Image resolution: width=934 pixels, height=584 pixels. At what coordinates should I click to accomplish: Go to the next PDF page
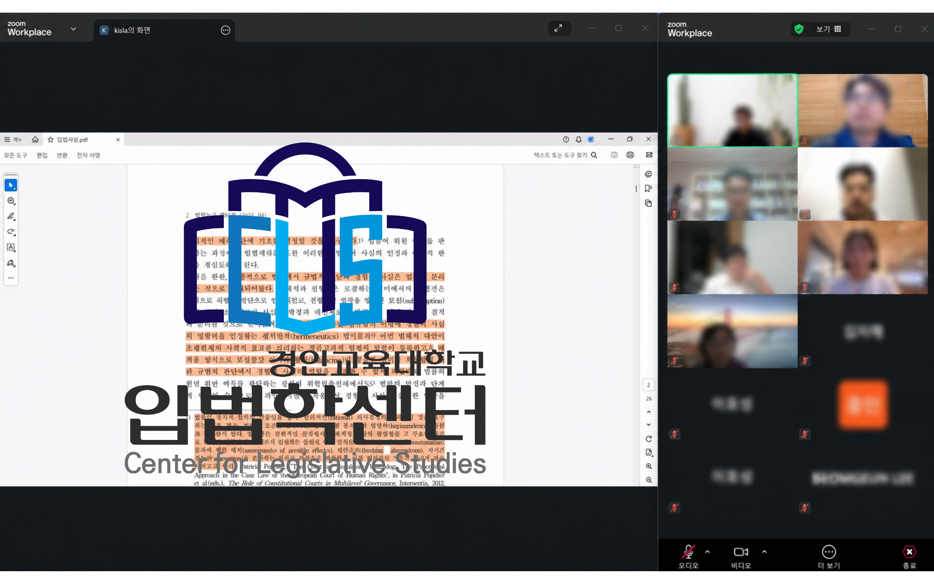(x=649, y=425)
